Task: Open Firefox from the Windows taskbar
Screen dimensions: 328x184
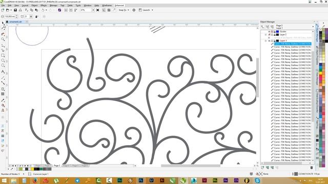Action: tap(35, 180)
